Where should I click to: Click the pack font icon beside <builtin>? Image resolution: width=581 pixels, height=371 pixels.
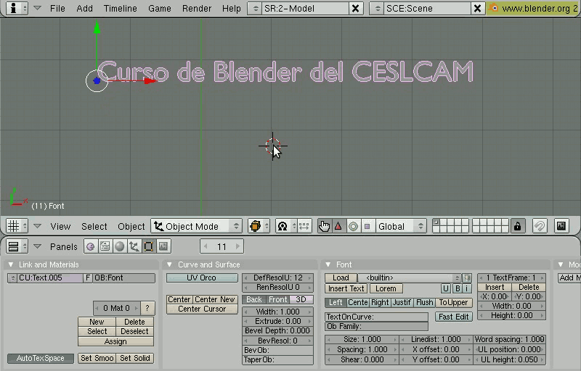(x=467, y=278)
